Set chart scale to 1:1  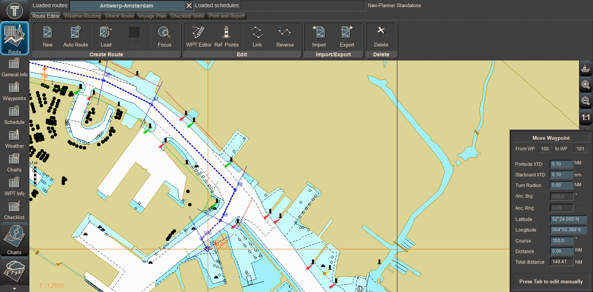click(585, 117)
